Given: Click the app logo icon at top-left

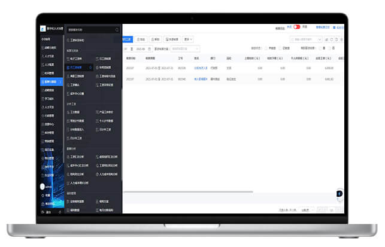Looking at the screenshot, I should pyautogui.click(x=43, y=28).
